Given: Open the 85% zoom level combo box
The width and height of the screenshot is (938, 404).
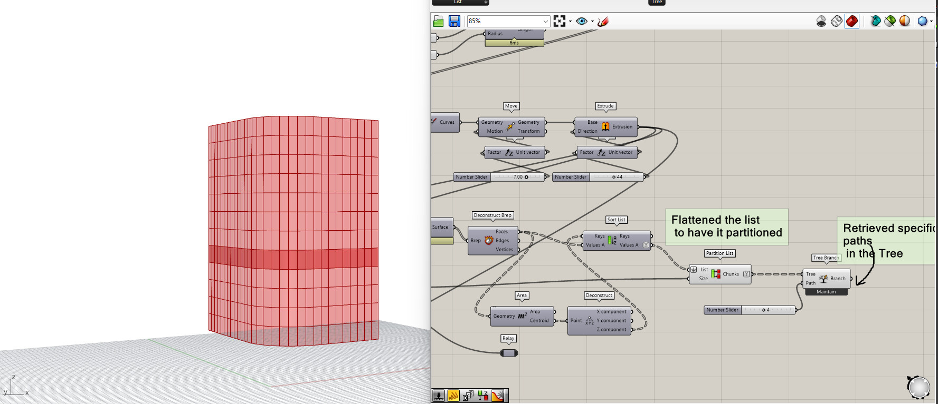Looking at the screenshot, I should [508, 21].
